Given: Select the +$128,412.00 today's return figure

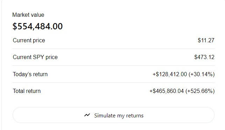Looking at the screenshot, I should coord(170,74).
